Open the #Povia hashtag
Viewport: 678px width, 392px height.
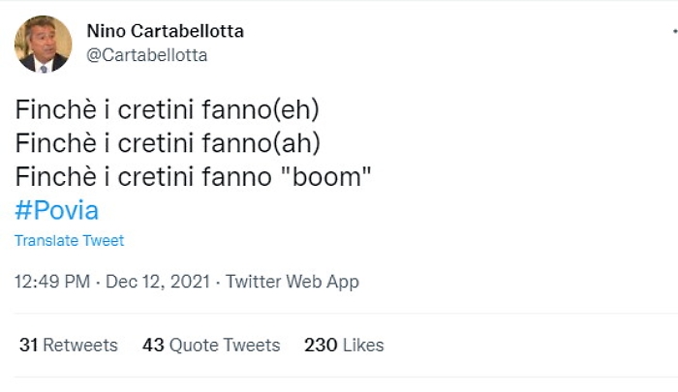pos(57,210)
